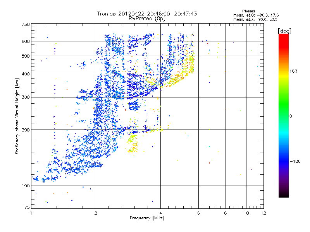Click the colorbar label -100
Image resolution: width=310 pixels, height=232 pixels.
(x=295, y=161)
